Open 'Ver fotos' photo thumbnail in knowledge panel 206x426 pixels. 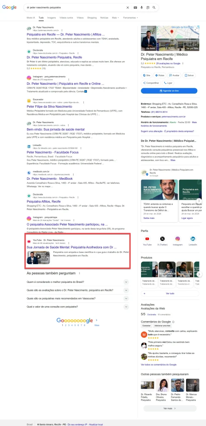click(x=149, y=38)
